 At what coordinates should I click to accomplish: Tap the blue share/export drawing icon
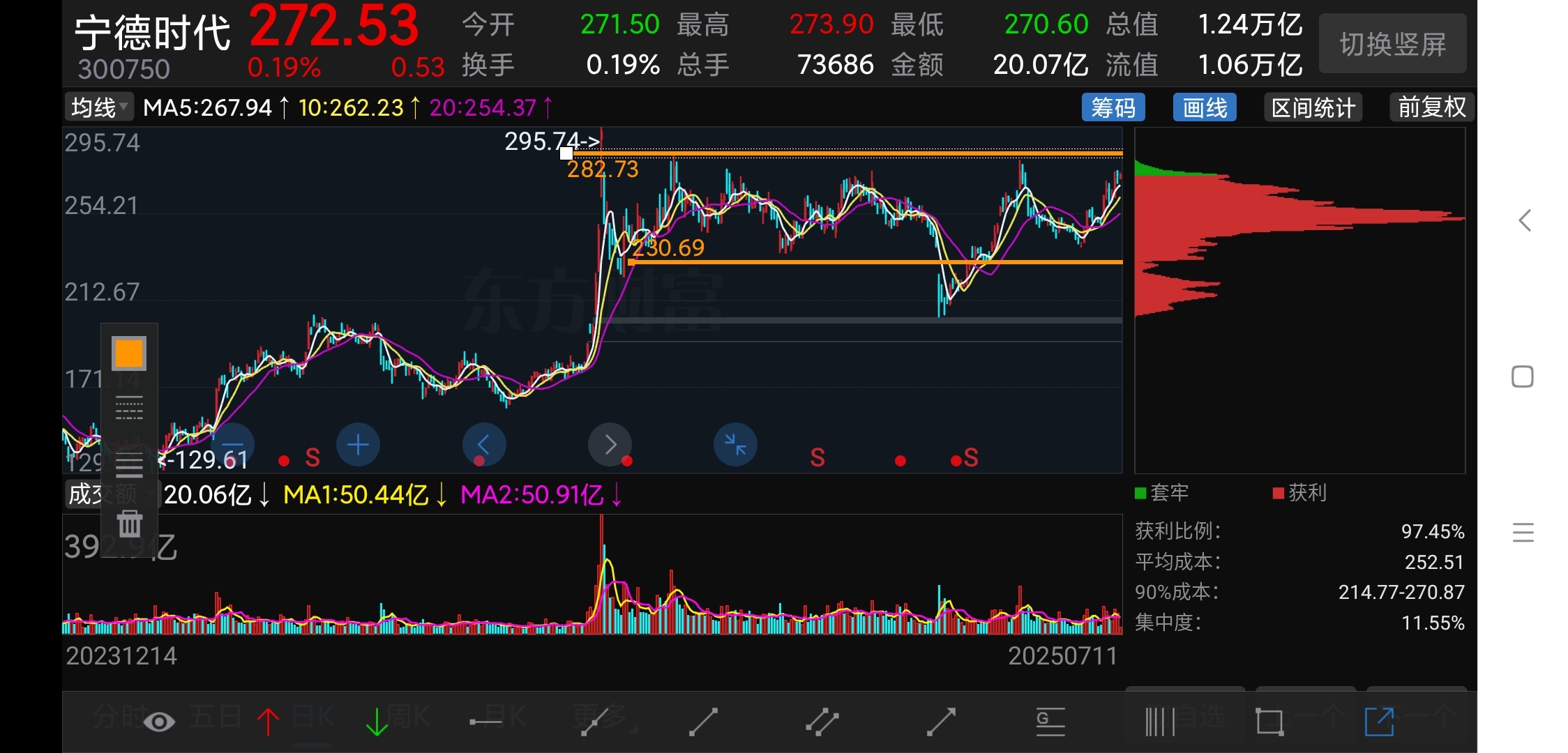[1380, 722]
